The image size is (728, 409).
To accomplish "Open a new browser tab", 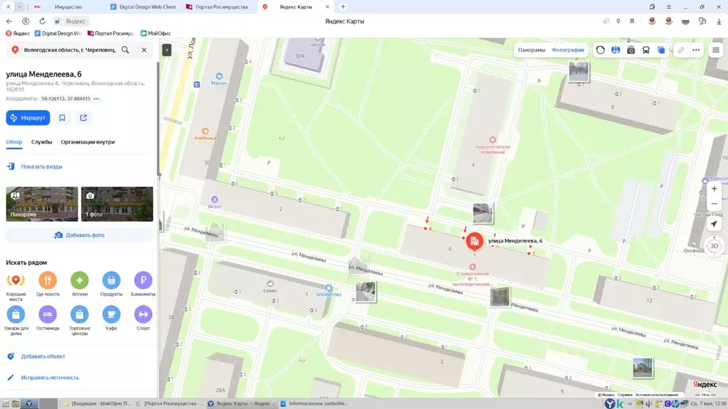I will click(x=343, y=7).
